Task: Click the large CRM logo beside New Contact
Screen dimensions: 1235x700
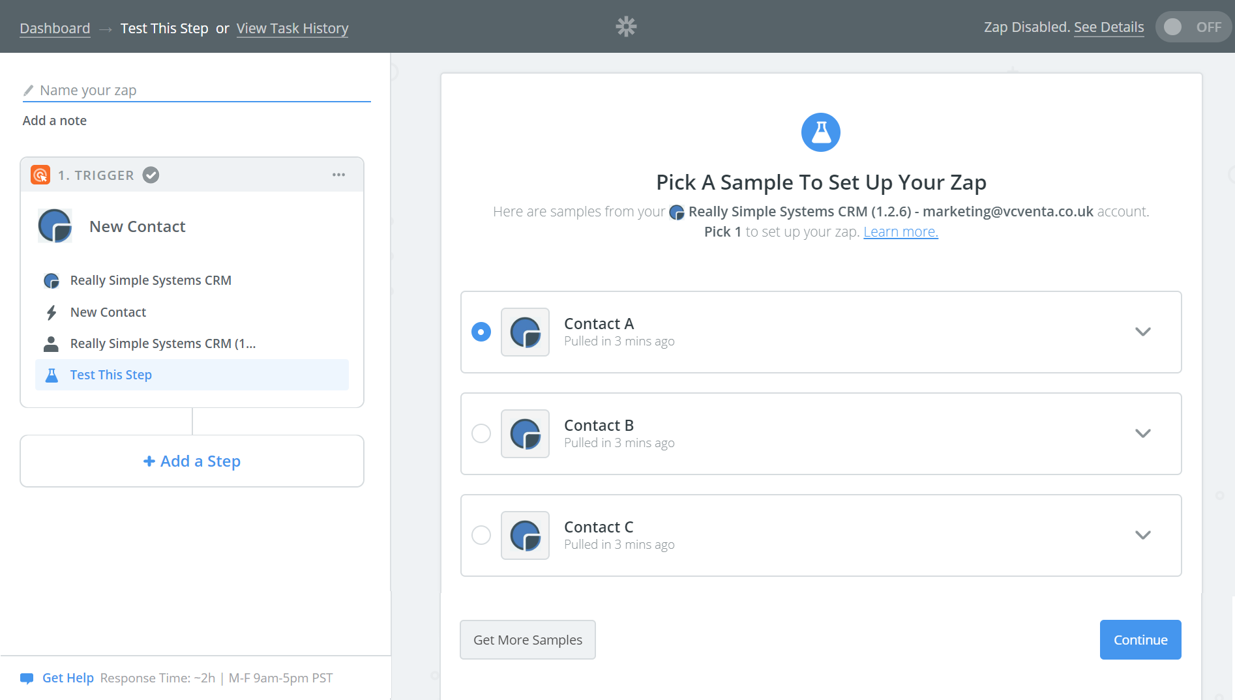Action: [x=55, y=226]
